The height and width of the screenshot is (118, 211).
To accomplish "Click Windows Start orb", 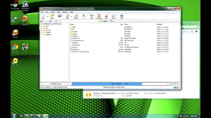I will [14, 116].
